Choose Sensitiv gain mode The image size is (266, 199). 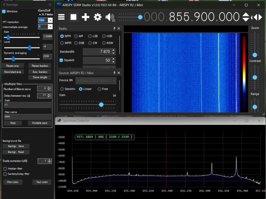click(62, 89)
